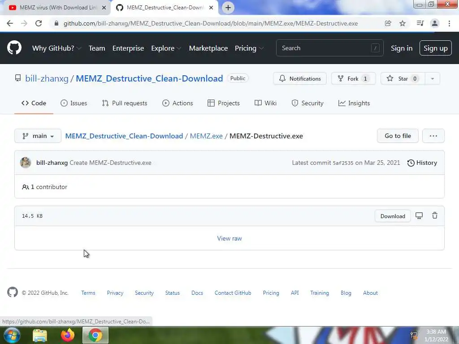Image resolution: width=459 pixels, height=344 pixels.
Task: Expand the Star options caret
Action: 433,78
